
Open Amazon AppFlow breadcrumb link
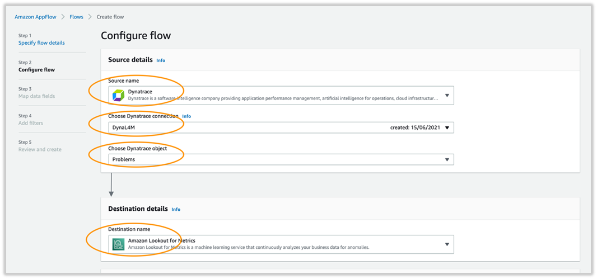pos(35,17)
